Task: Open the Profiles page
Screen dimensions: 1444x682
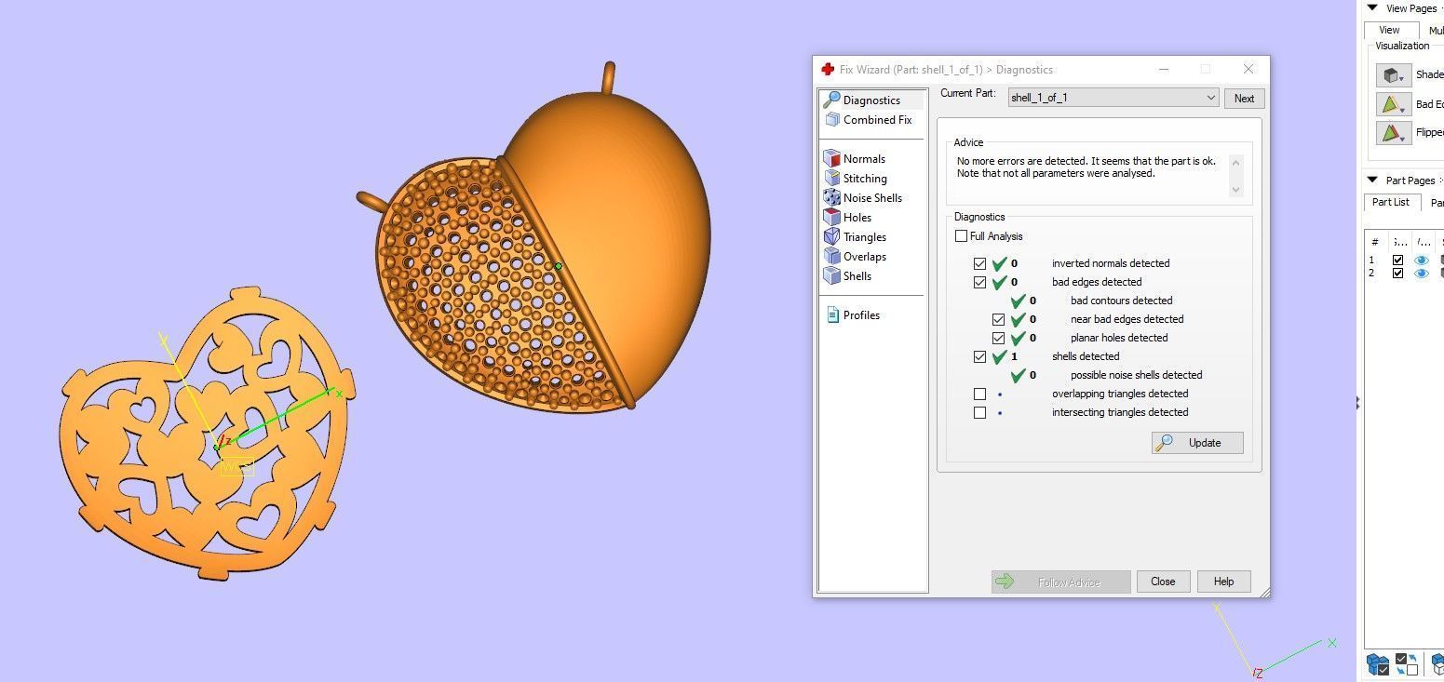Action: pyautogui.click(x=853, y=315)
